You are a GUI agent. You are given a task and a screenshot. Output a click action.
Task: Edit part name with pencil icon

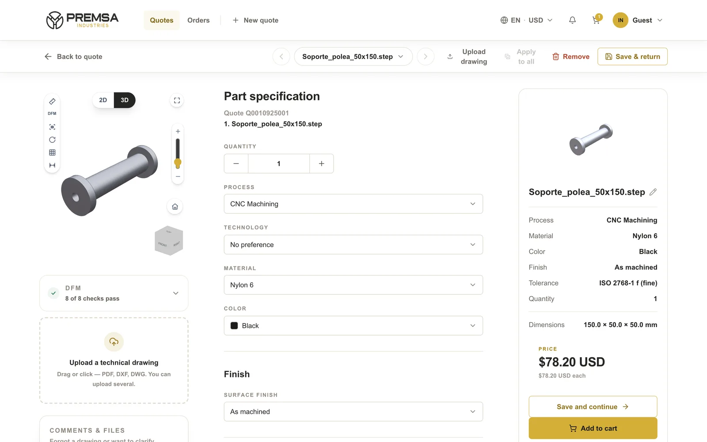coord(653,192)
